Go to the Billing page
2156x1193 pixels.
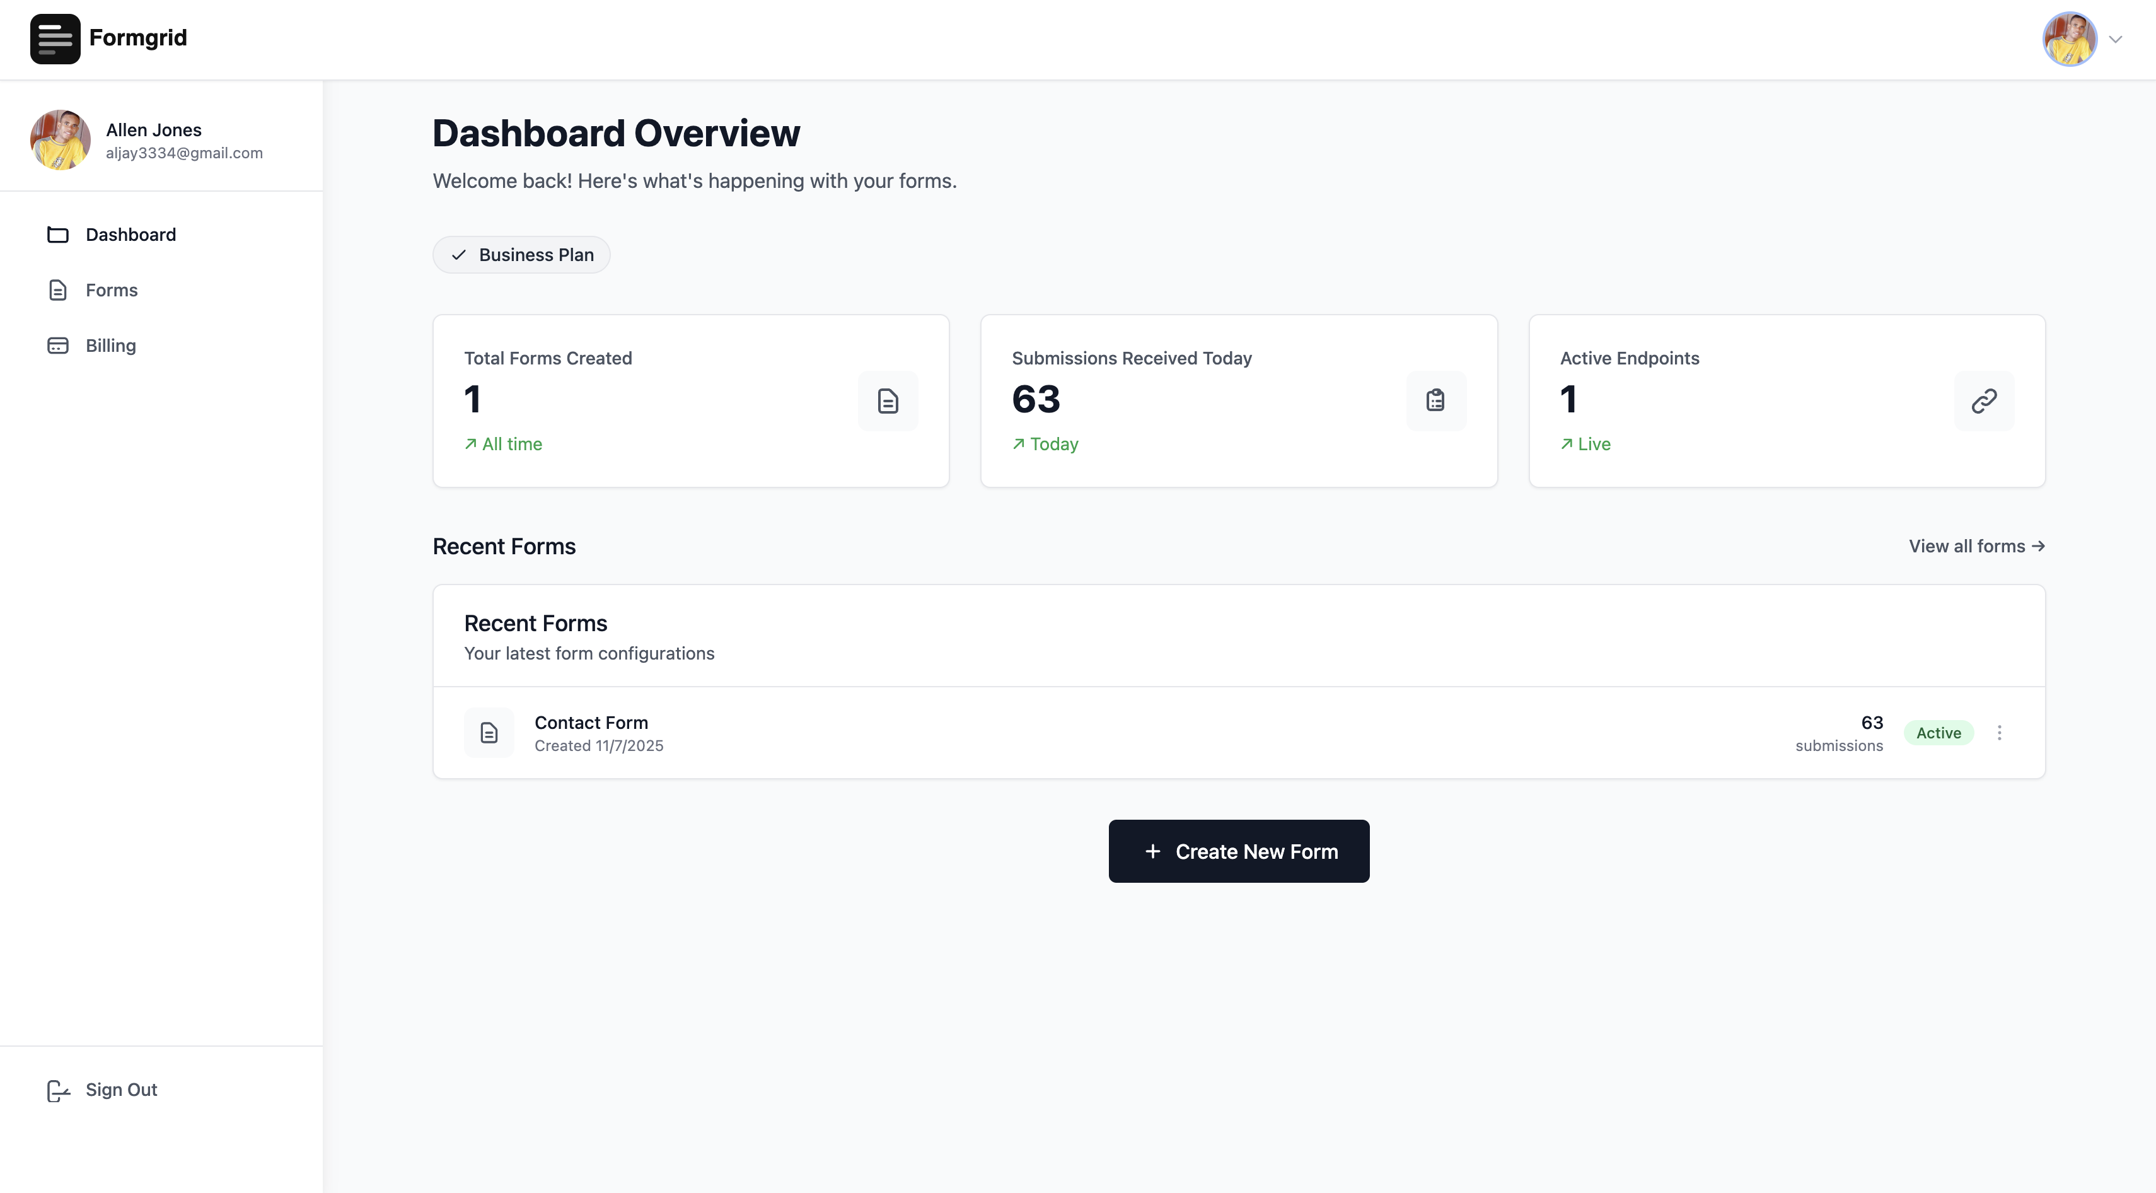[110, 346]
